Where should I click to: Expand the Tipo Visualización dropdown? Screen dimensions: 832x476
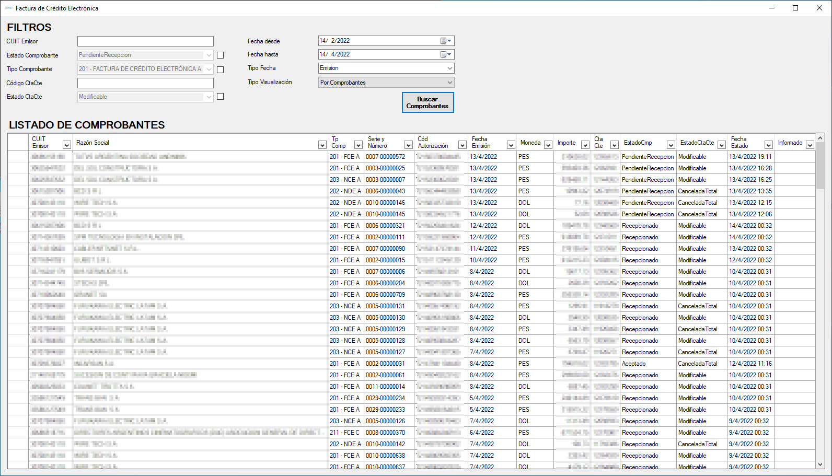(x=449, y=83)
